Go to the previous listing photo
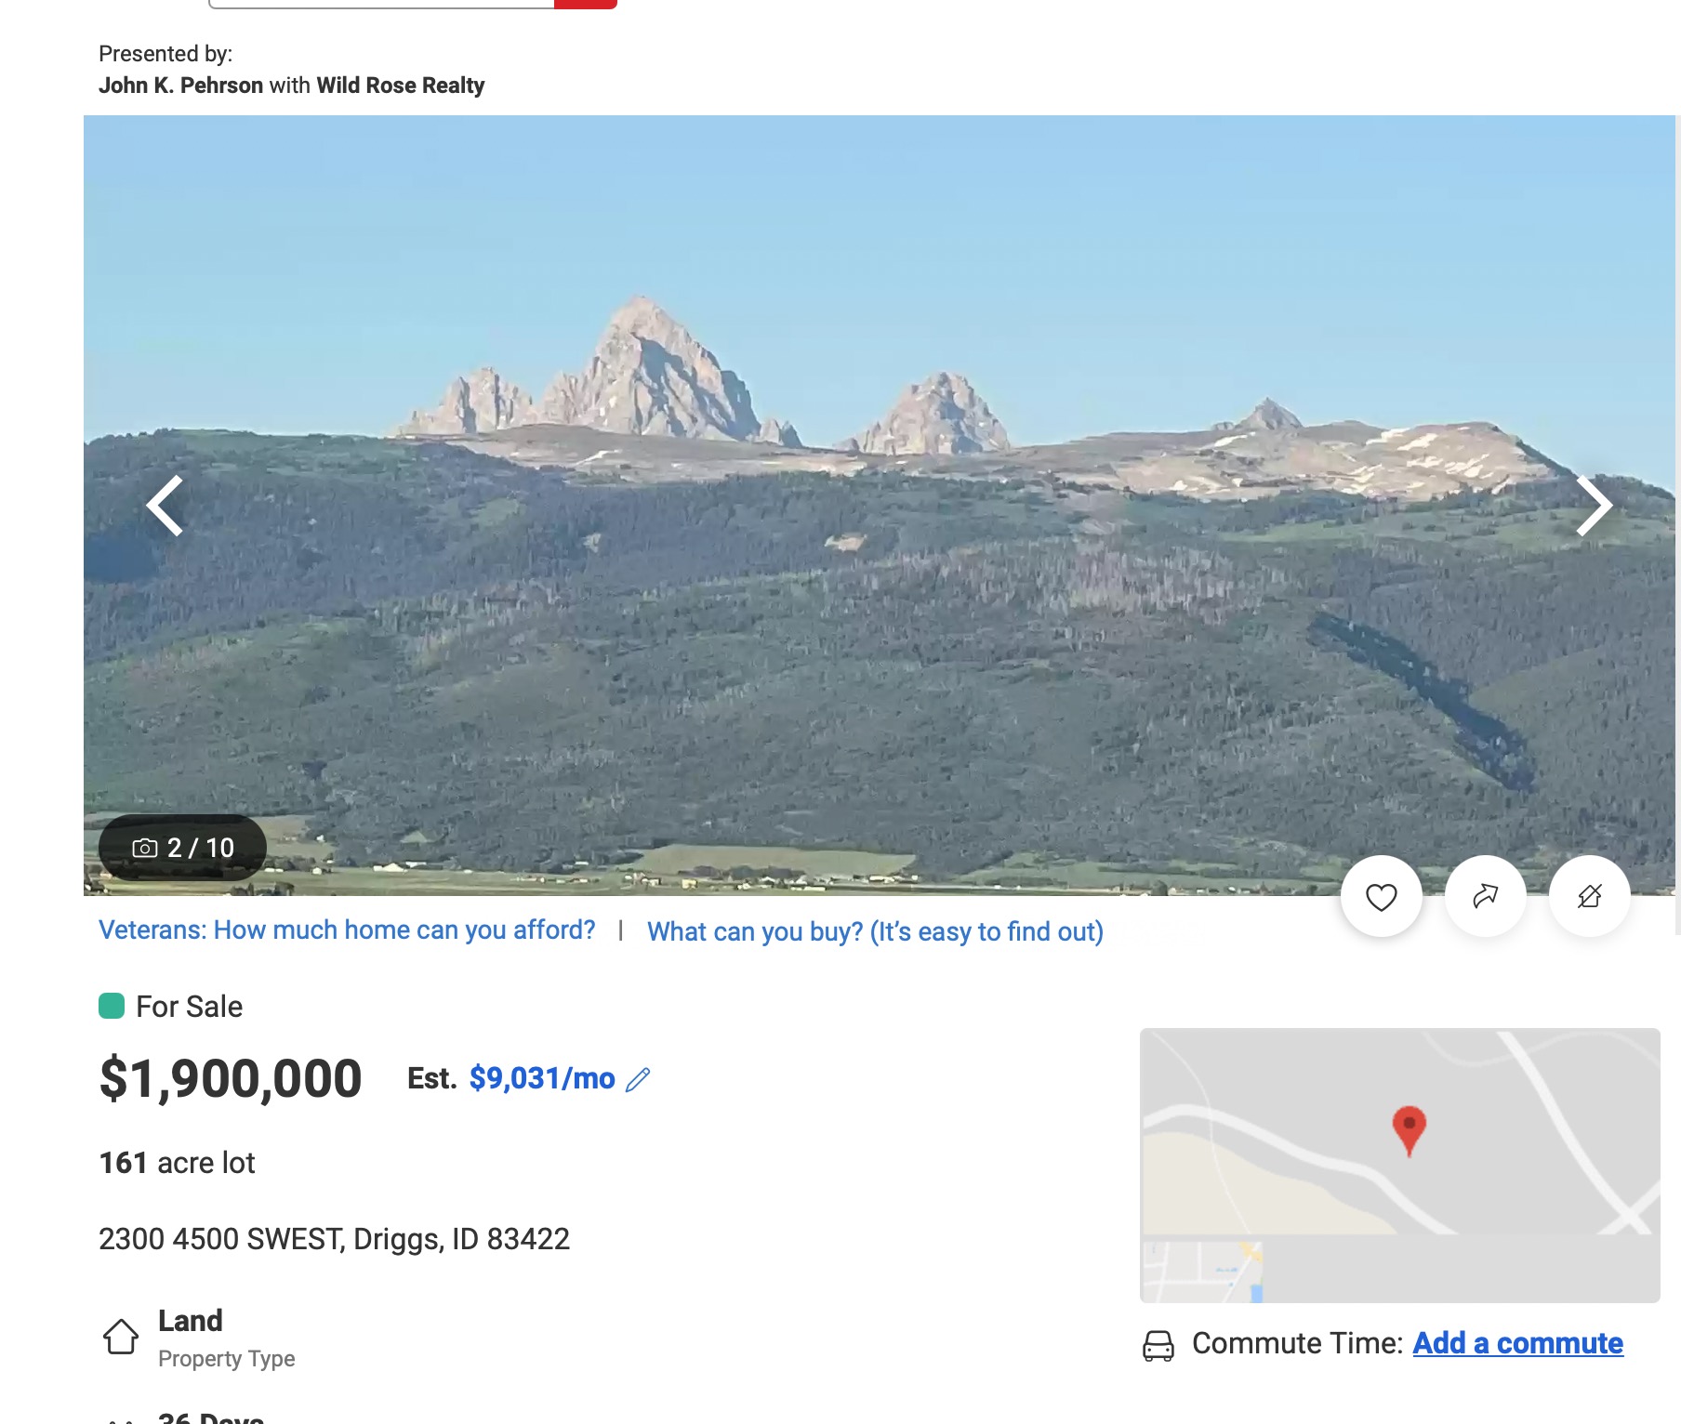Screen dimensions: 1681x1424 (165, 506)
